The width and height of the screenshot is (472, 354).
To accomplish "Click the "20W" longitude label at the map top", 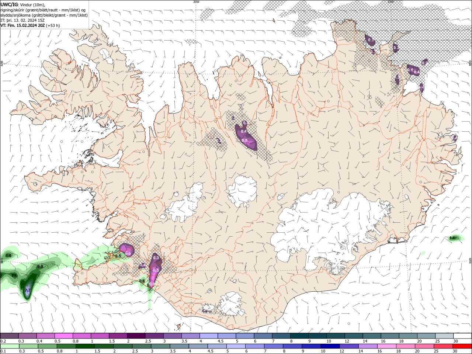I will click(x=196, y=2).
